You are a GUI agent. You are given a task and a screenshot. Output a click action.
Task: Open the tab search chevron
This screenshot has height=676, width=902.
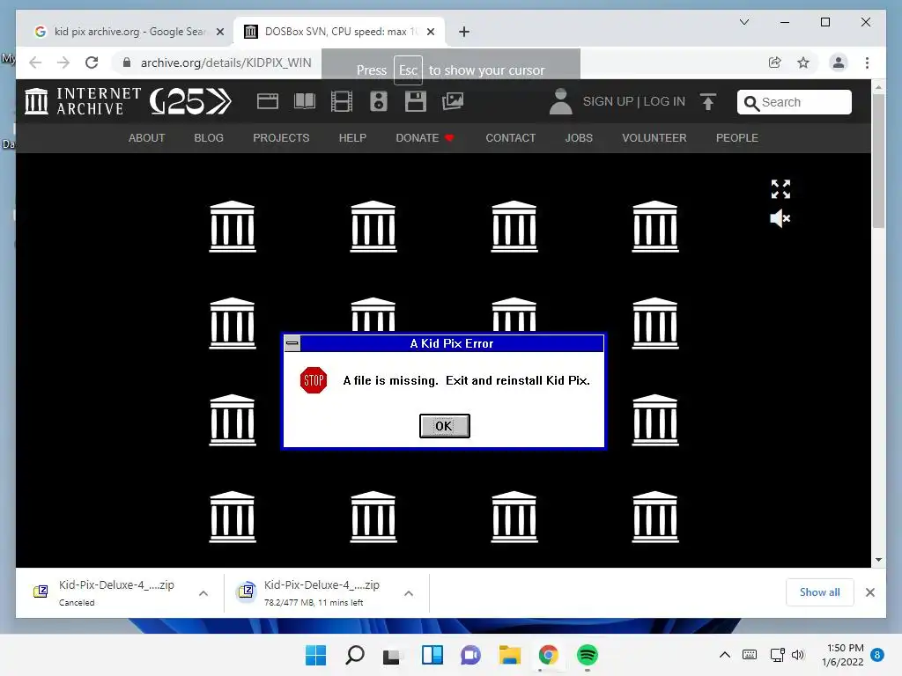coord(743,22)
